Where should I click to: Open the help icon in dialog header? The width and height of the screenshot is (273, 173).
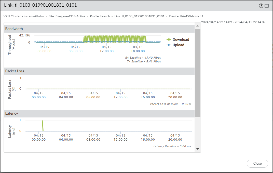tap(261, 6)
